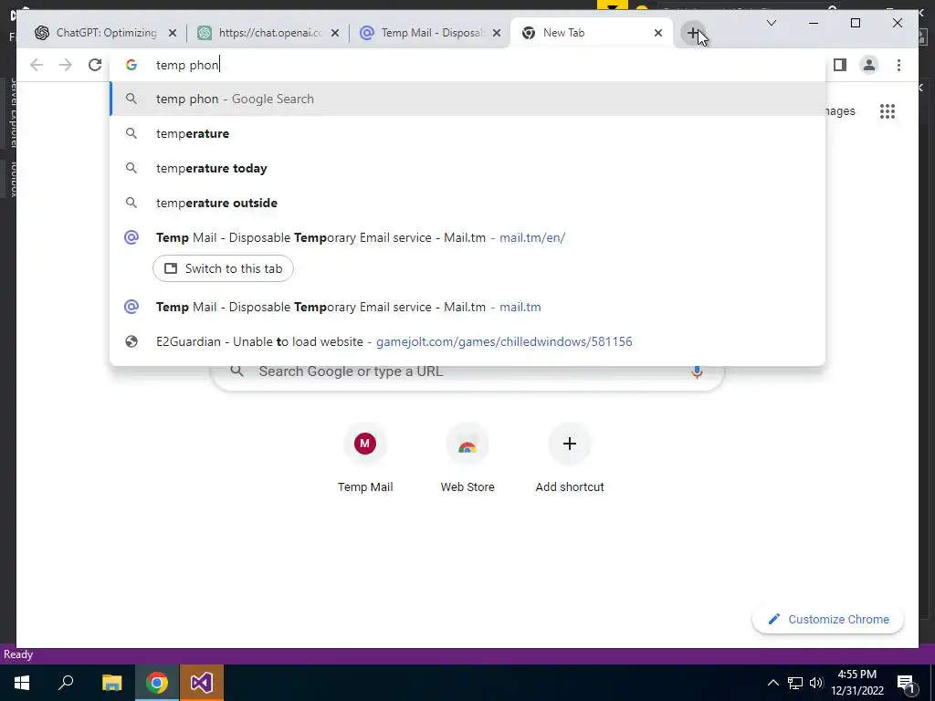The width and height of the screenshot is (935, 701).
Task: Close the chat.openai.com tab
Action: (x=335, y=34)
